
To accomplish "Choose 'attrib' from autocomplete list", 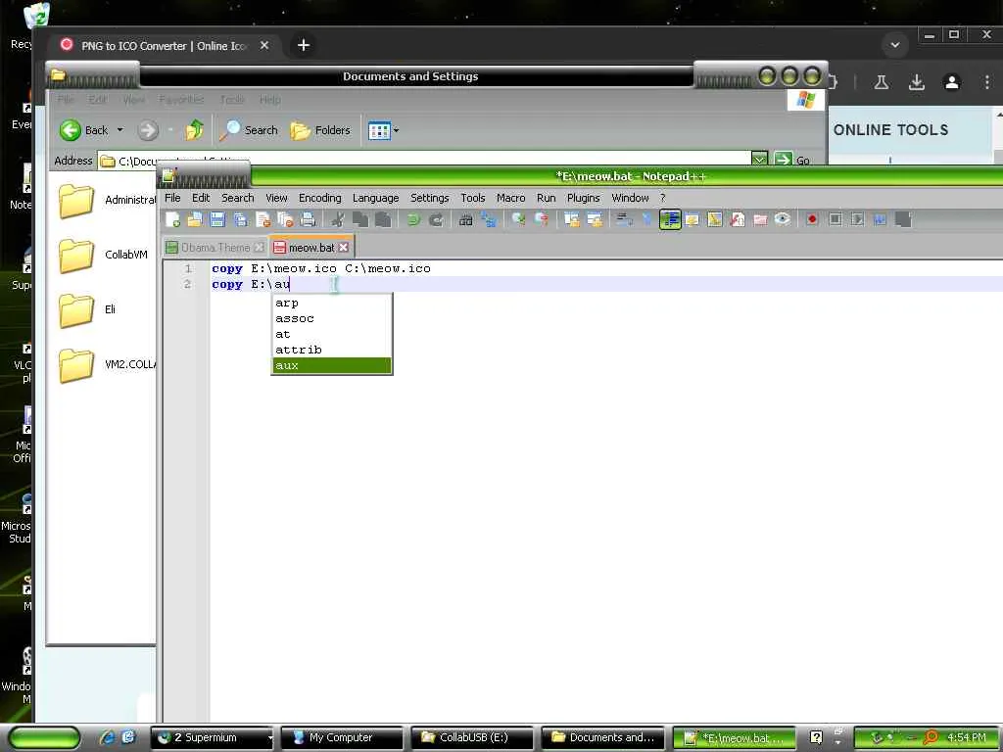I will pyautogui.click(x=331, y=350).
